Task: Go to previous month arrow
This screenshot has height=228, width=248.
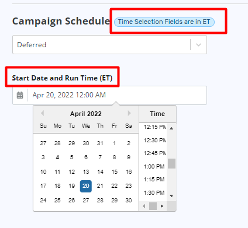Action: [x=42, y=113]
